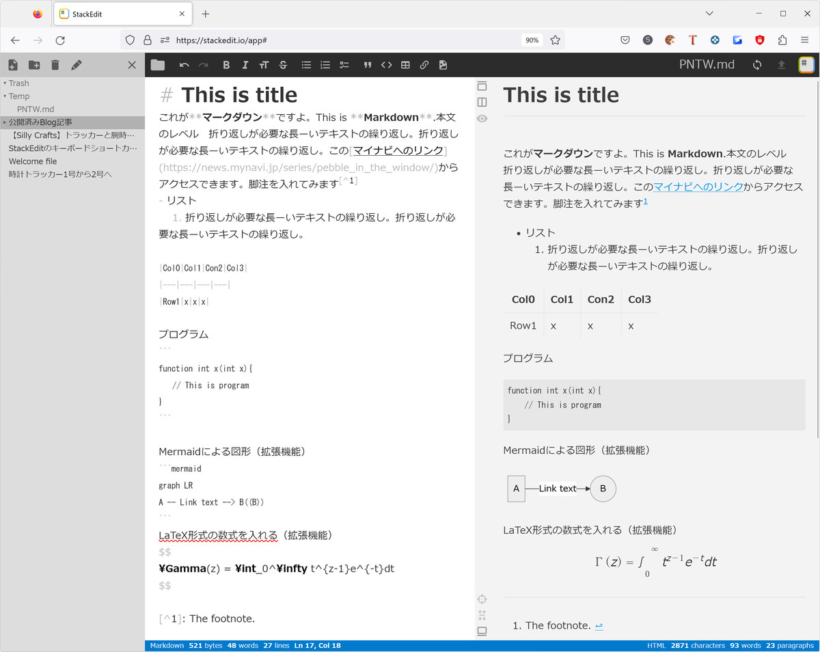Reload the current page

60,40
